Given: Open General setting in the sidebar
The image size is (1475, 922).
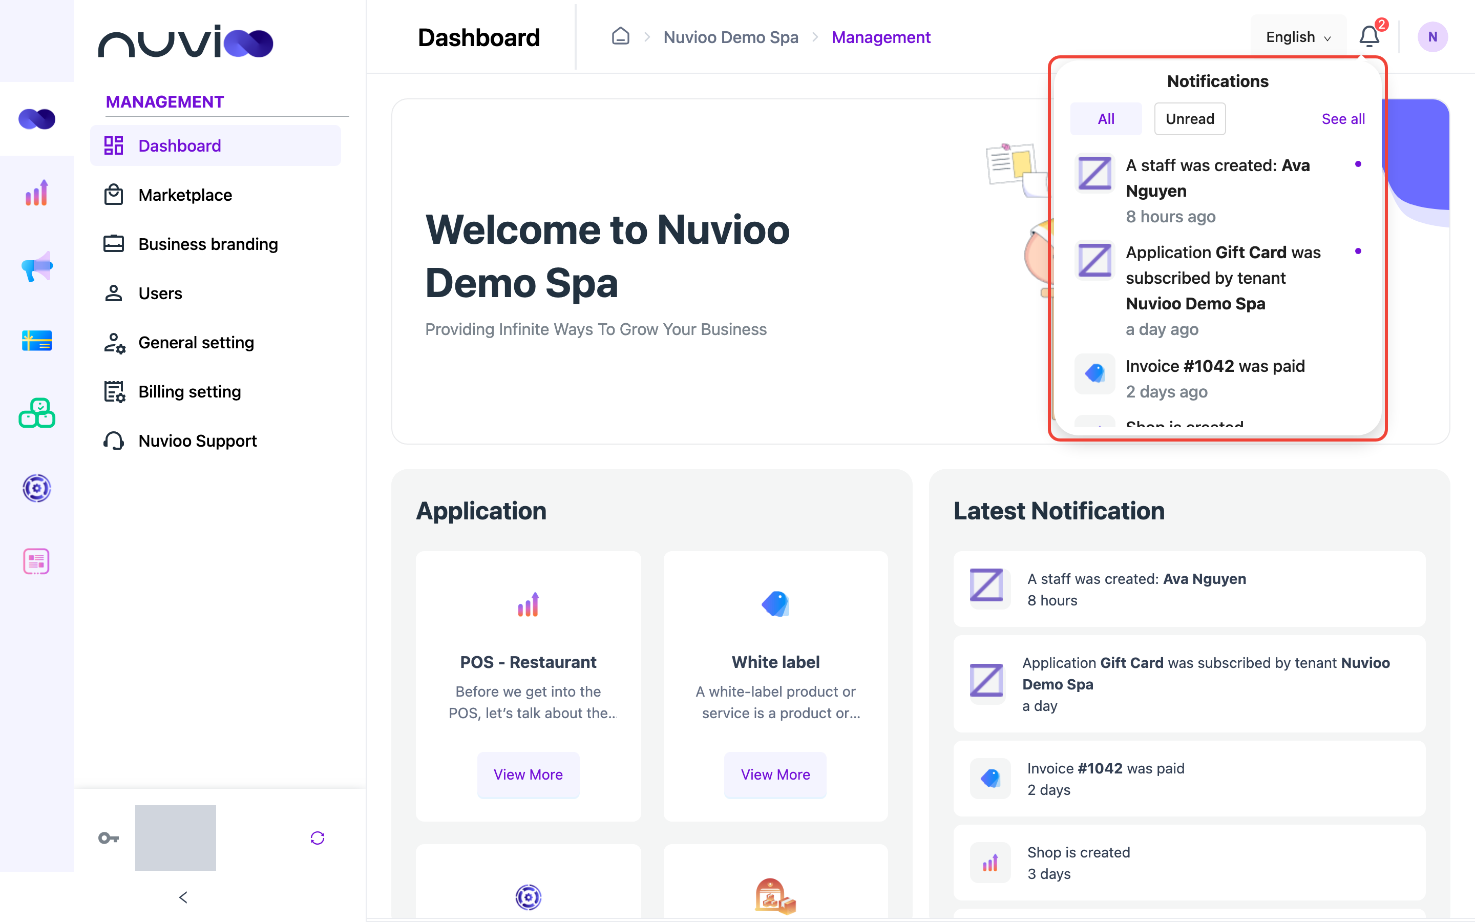Looking at the screenshot, I should pyautogui.click(x=216, y=343).
